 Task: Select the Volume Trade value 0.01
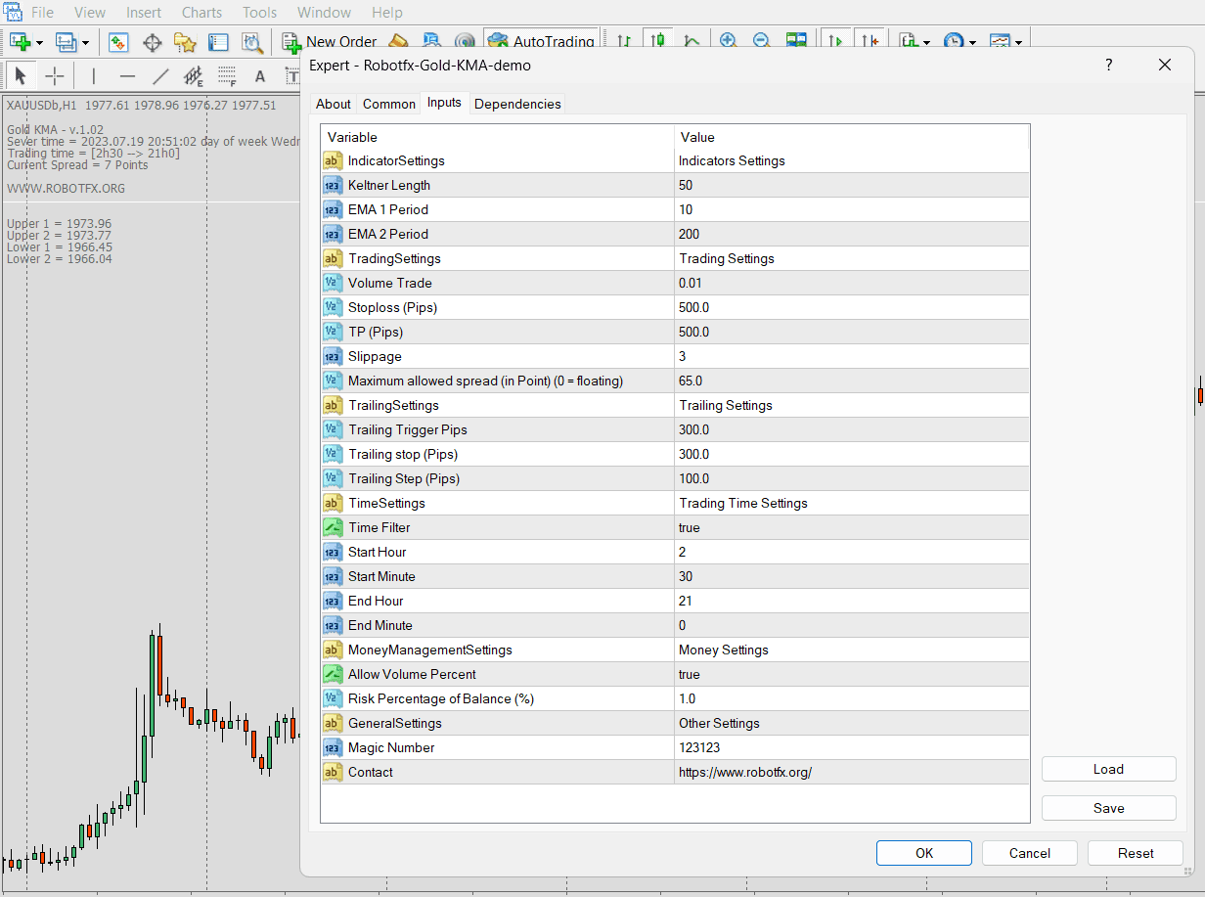click(x=852, y=283)
